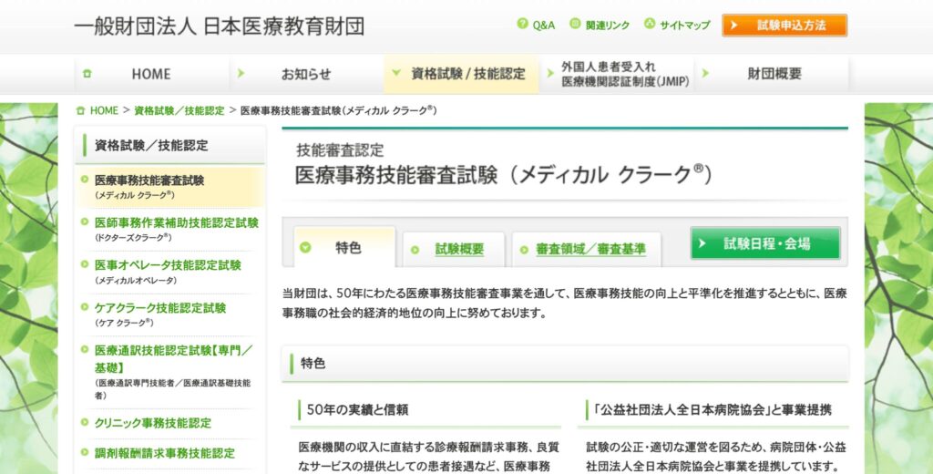Click the 一般財団法人 日本医療教育財団 site logo
This screenshot has height=474, width=933.
[219, 26]
